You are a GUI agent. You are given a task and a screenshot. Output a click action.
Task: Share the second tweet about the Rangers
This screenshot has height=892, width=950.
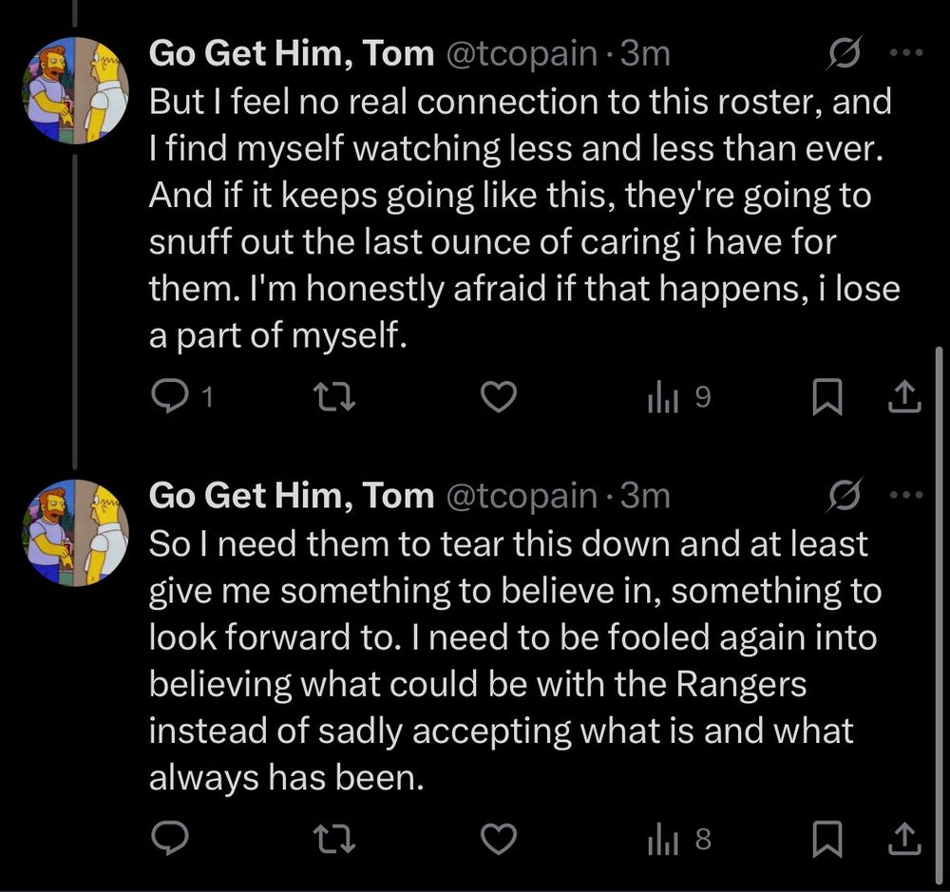point(902,838)
